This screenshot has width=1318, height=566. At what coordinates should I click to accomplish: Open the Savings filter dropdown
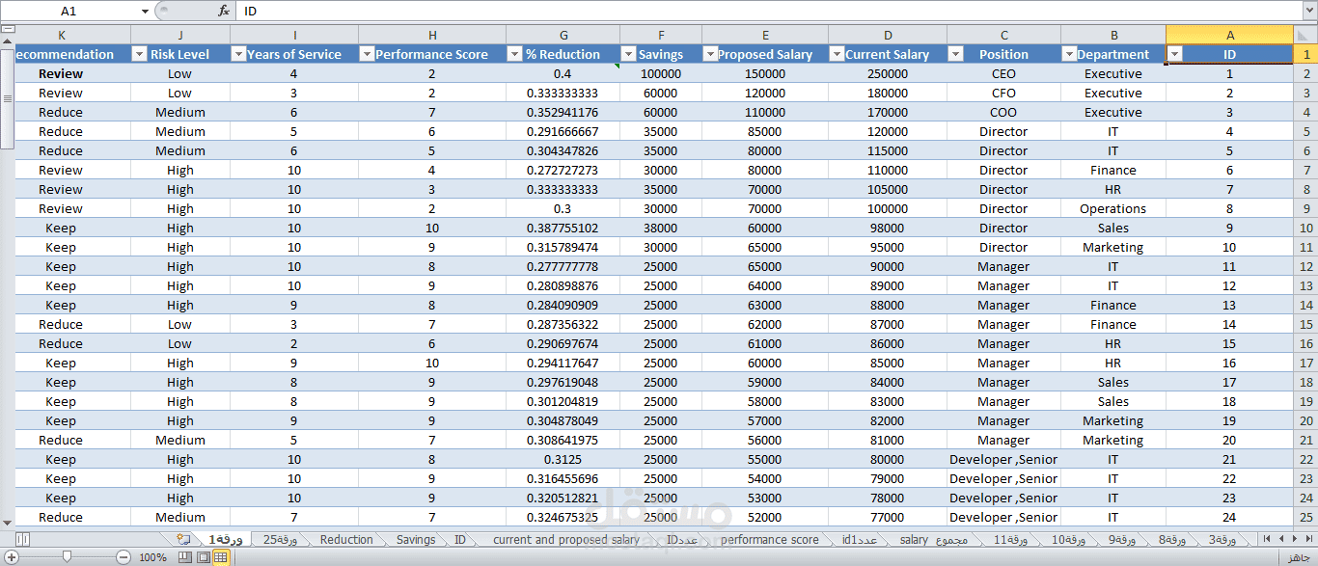tap(628, 55)
